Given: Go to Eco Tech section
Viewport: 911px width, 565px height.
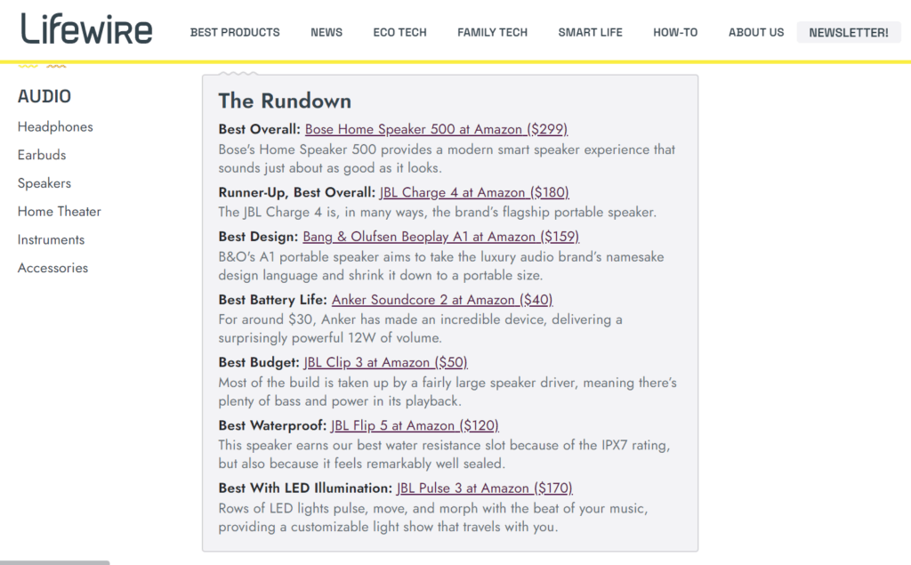Looking at the screenshot, I should pyautogui.click(x=399, y=33).
